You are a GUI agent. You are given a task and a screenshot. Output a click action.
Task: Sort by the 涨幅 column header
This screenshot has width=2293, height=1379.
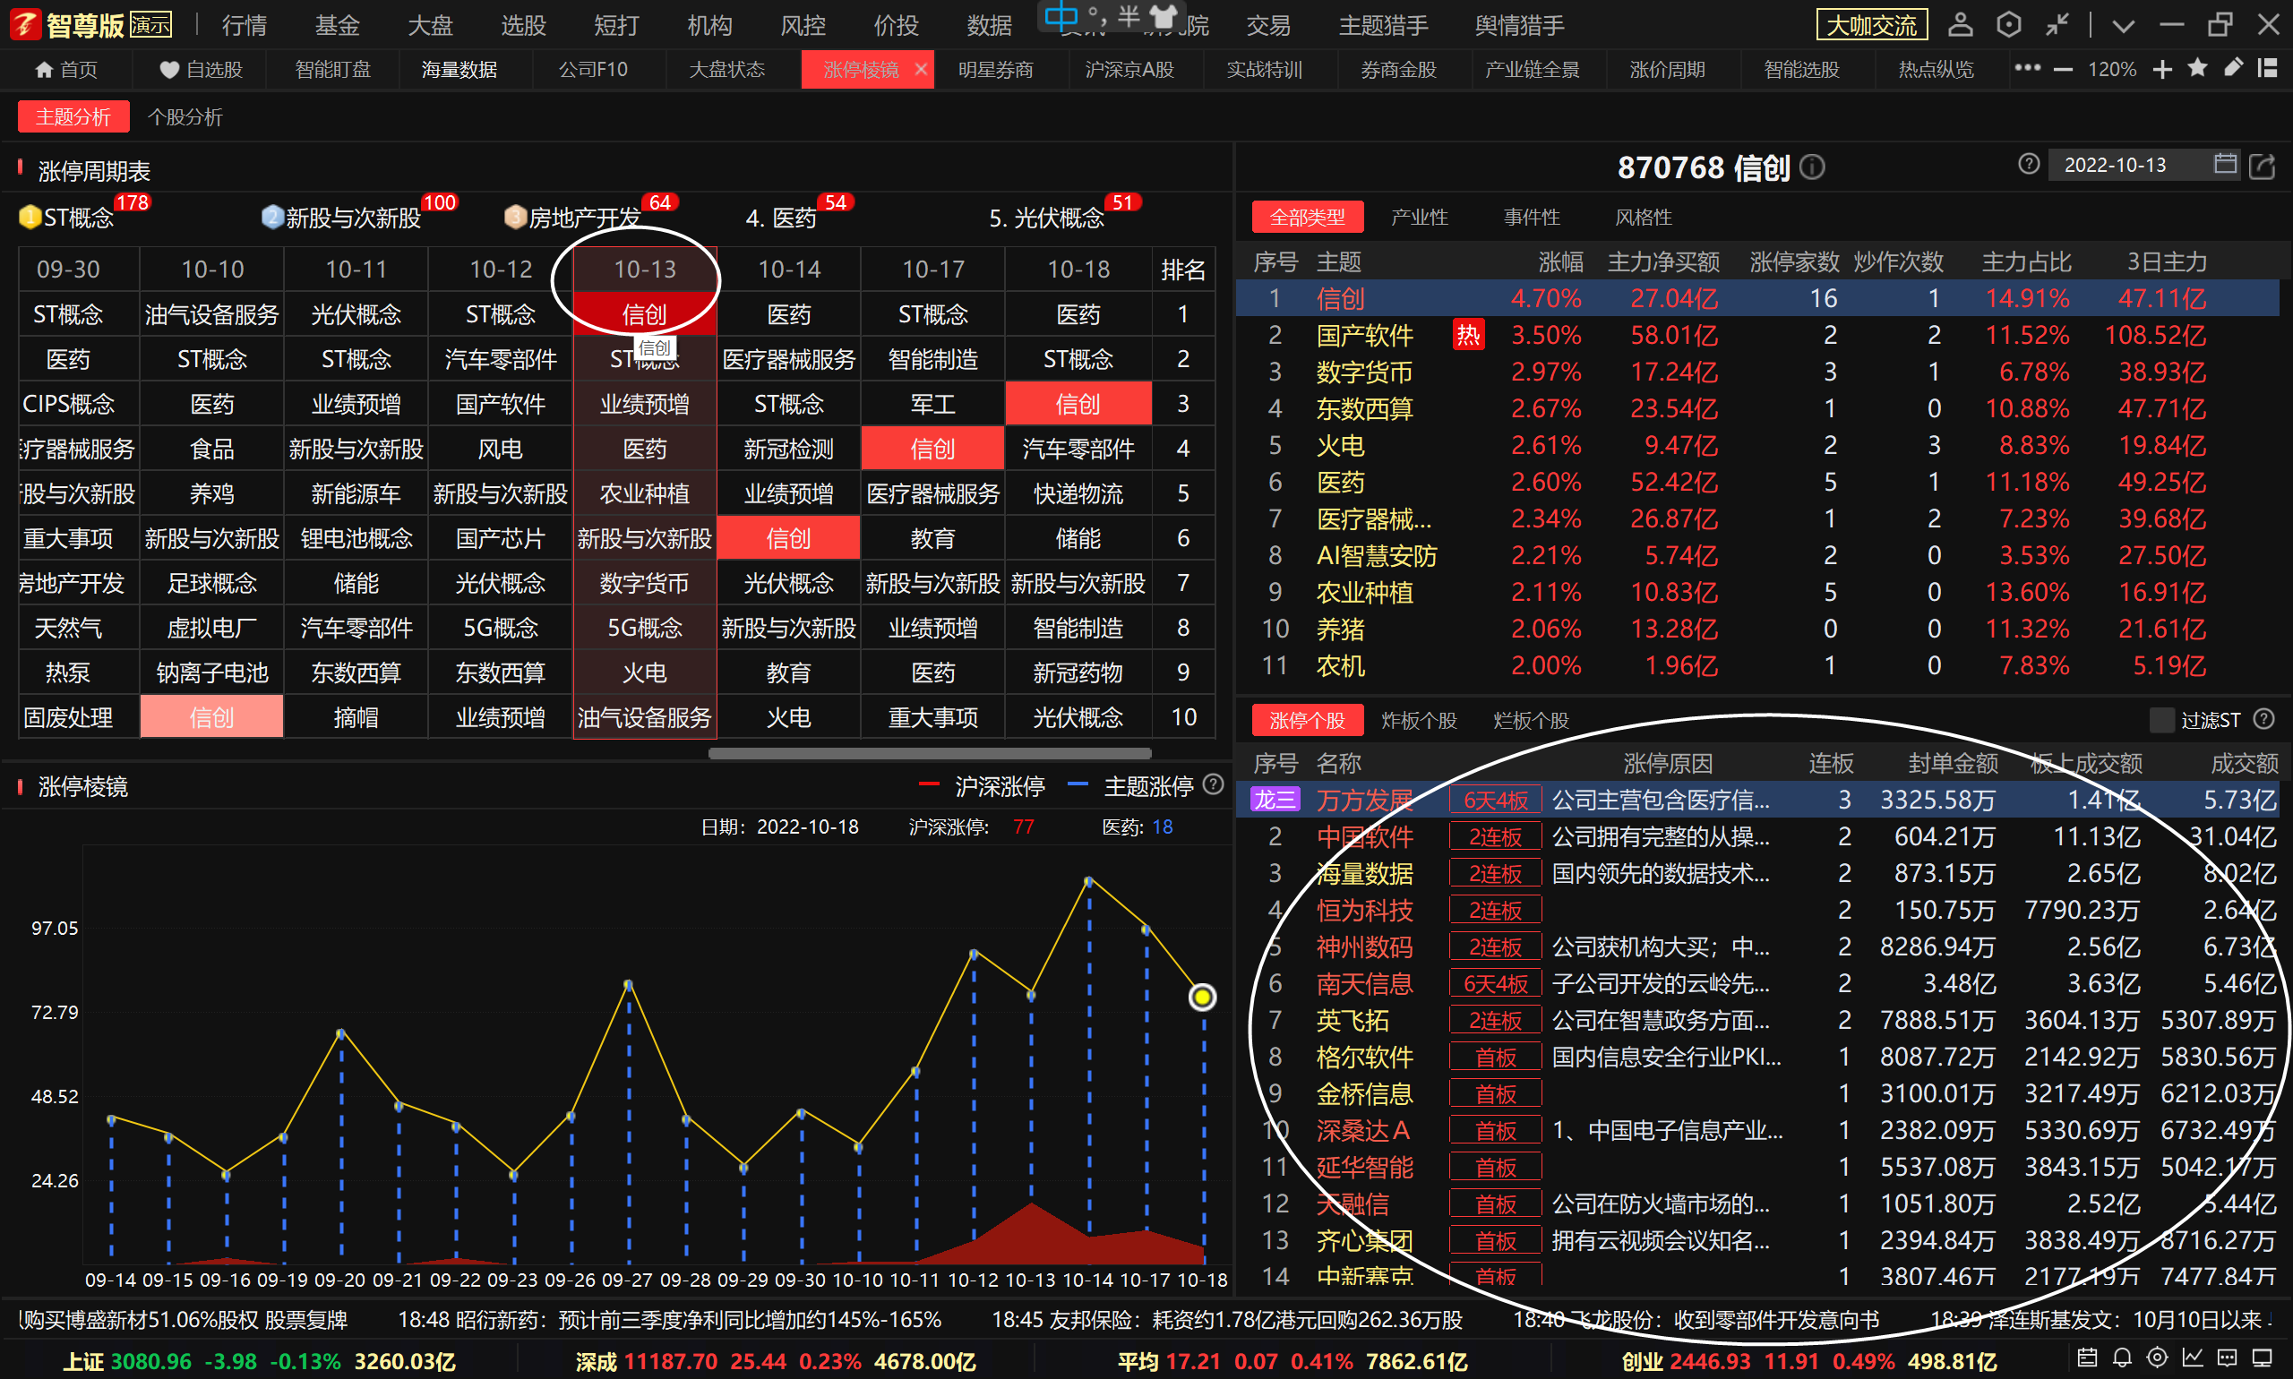coord(1559,262)
